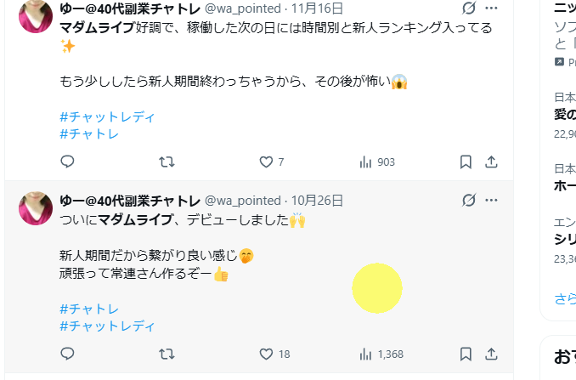
Task: Open more options on 11月16日 post
Action: (491, 9)
